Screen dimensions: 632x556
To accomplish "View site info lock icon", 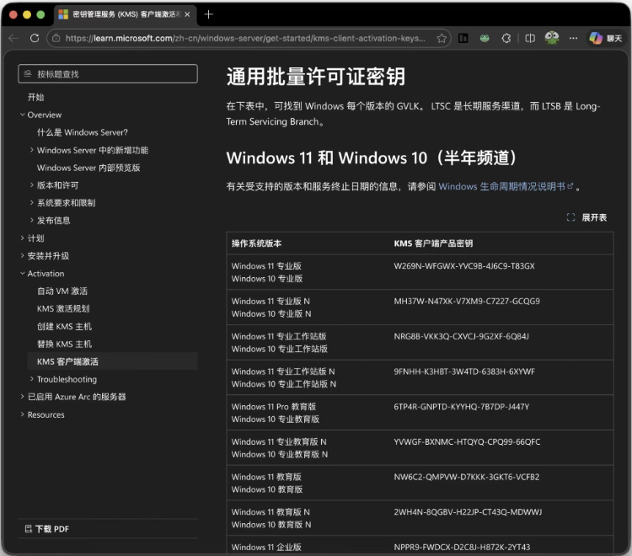I will 56,38.
